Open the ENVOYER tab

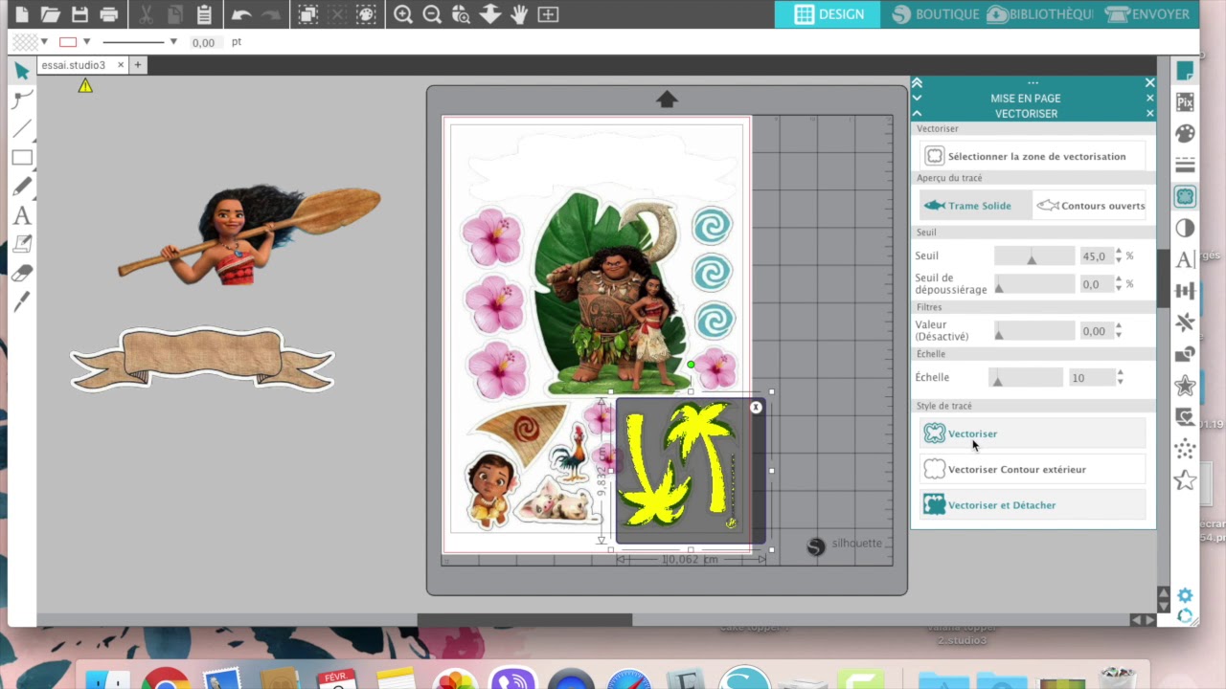1147,14
